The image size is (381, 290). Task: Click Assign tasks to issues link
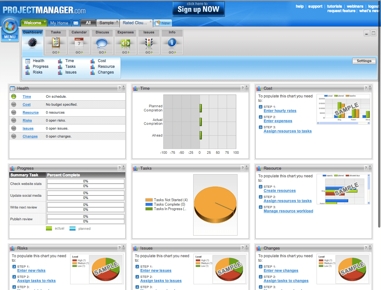(161, 281)
